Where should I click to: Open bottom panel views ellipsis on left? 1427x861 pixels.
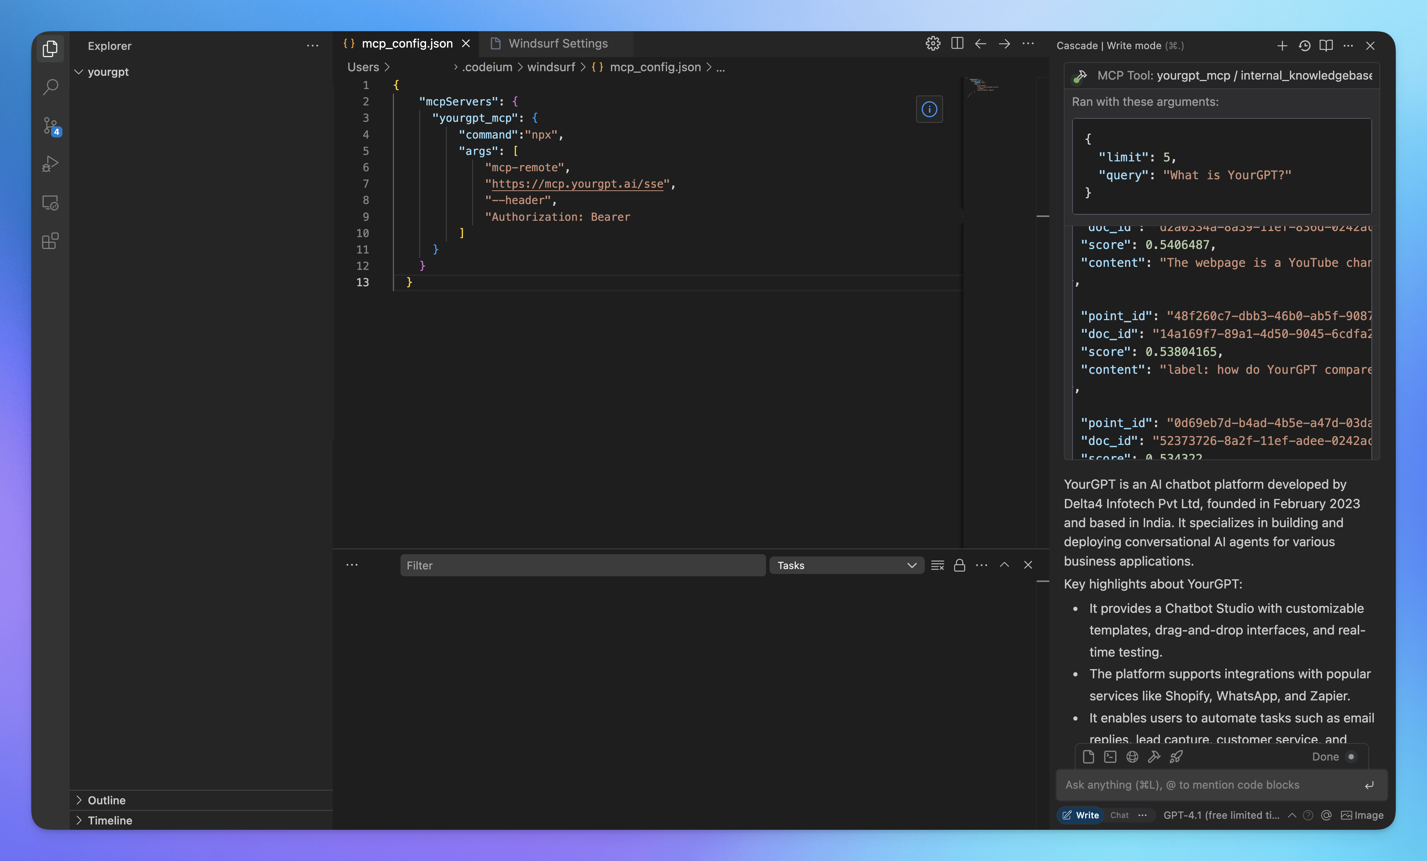351,565
